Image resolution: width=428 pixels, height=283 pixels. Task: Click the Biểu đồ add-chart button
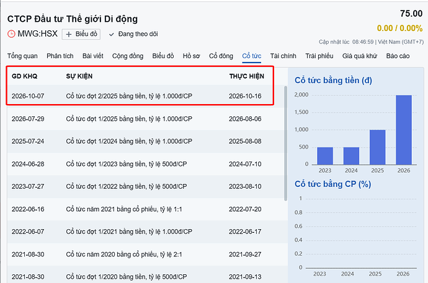(81, 34)
